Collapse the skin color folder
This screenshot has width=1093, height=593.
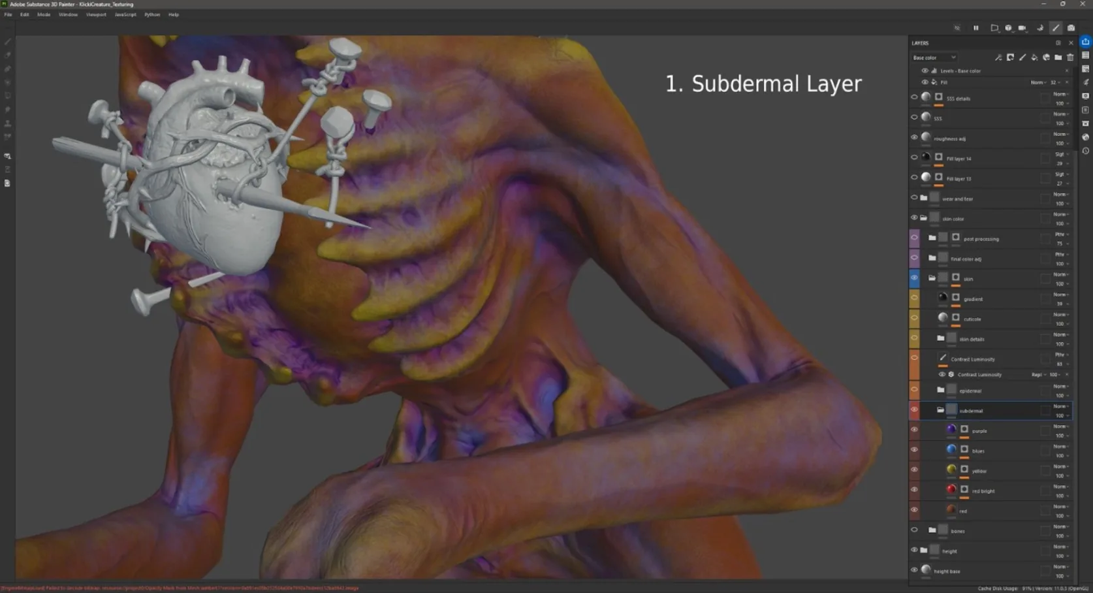923,218
